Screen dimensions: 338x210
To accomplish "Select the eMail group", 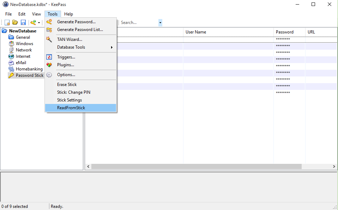I will click(21, 63).
